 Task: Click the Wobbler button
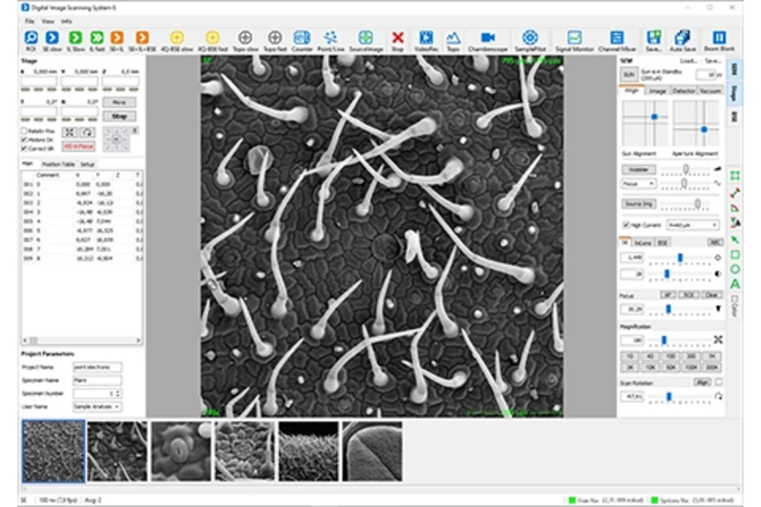click(639, 169)
